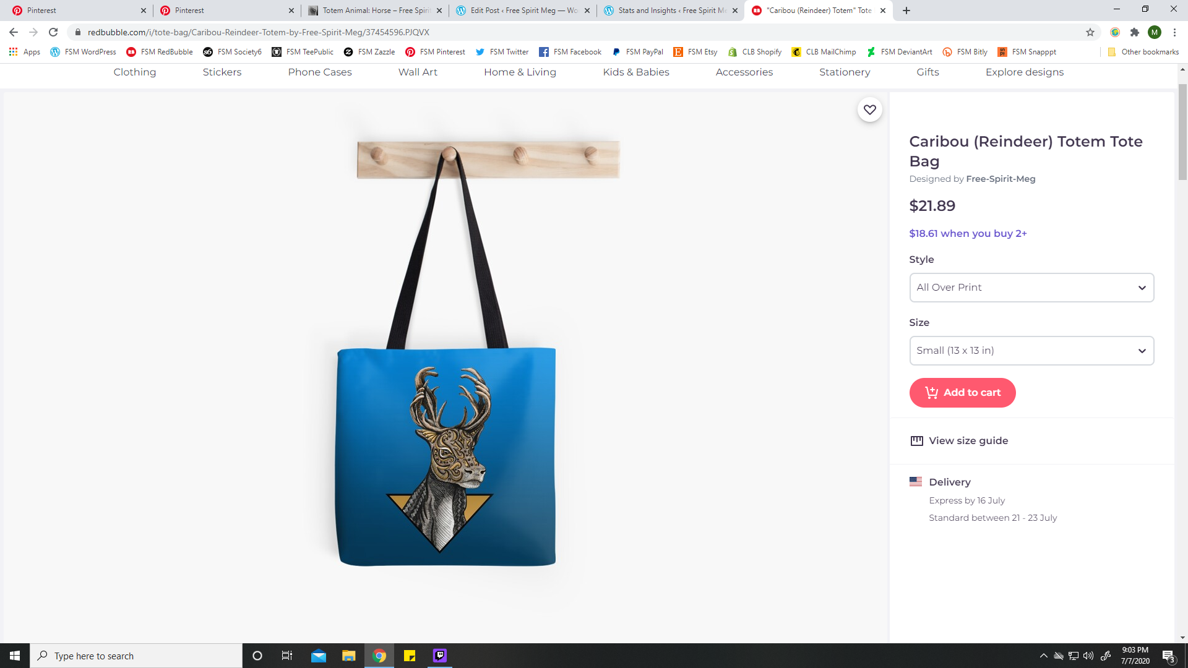Open the Other bookmarks folder

tap(1143, 52)
